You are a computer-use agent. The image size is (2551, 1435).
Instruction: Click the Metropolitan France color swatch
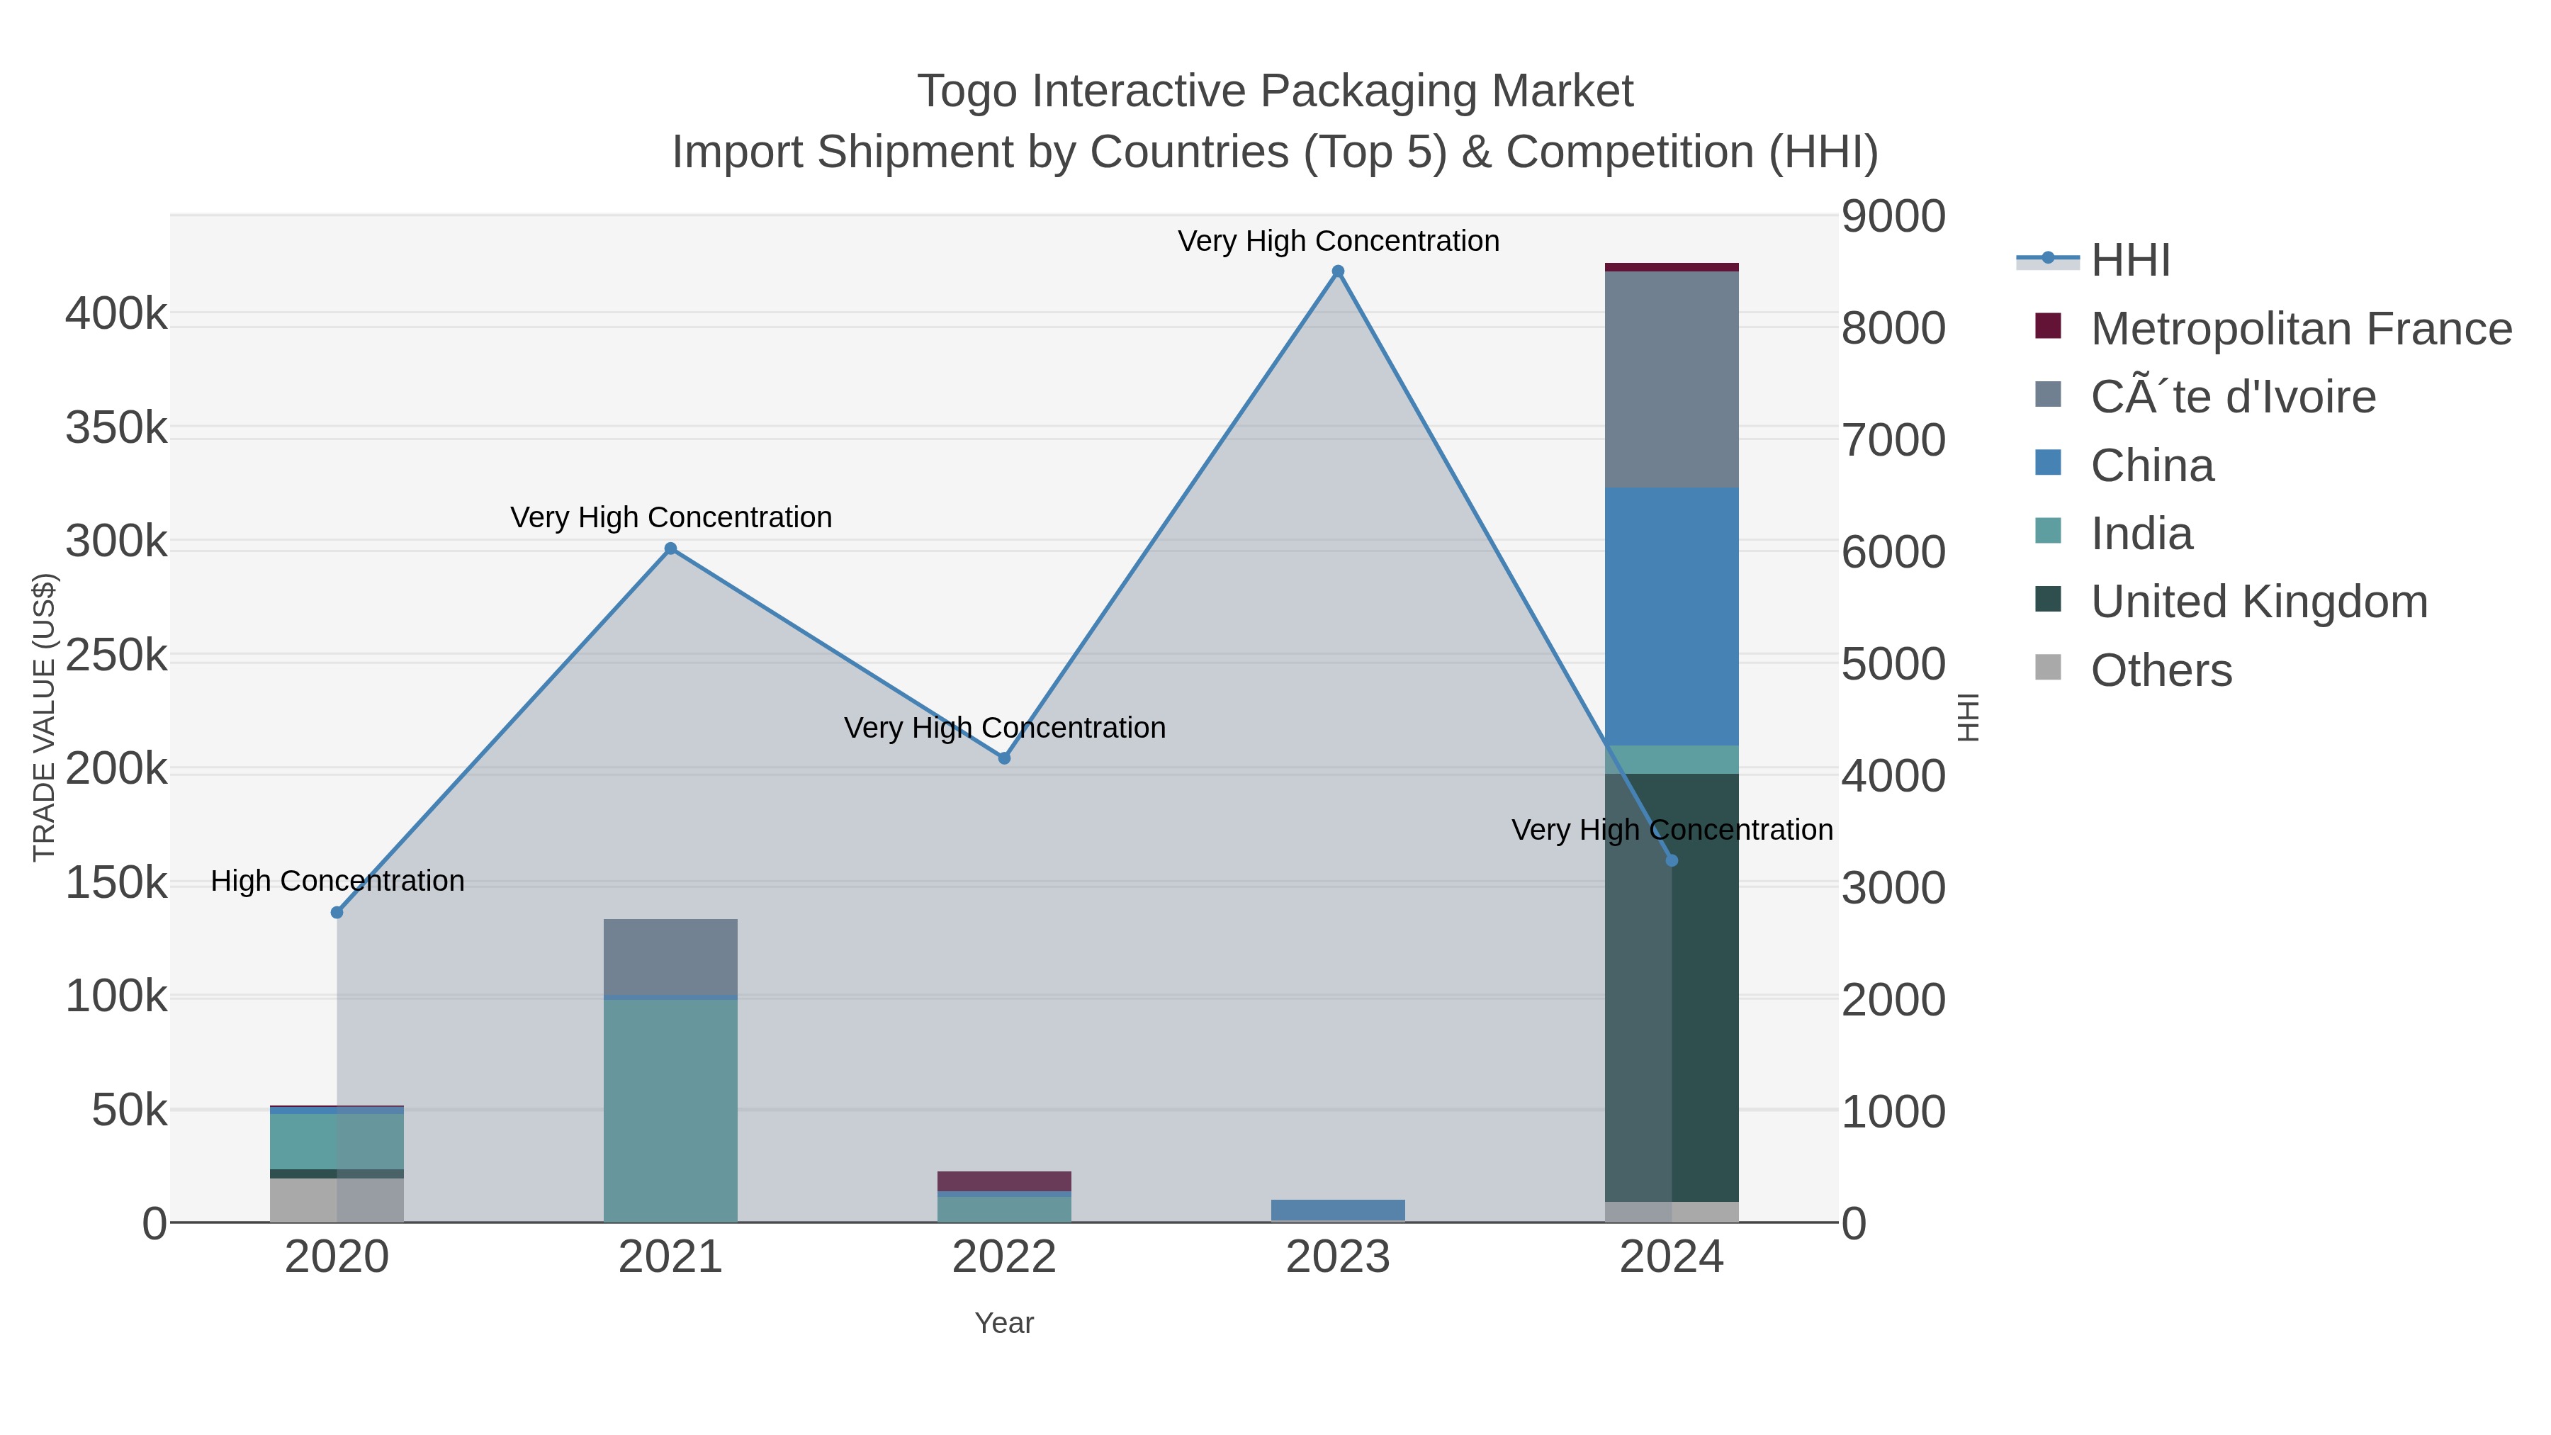coord(2048,326)
